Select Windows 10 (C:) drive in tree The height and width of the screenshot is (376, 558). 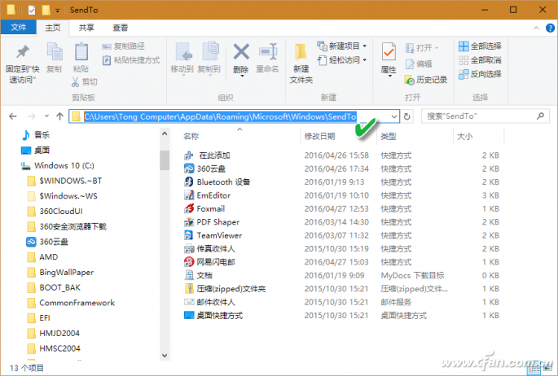point(58,165)
